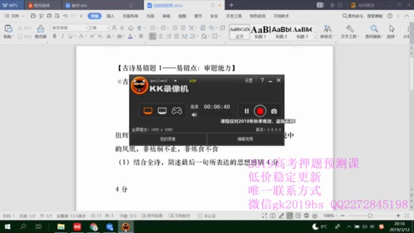Viewport: 414px width, 233px height.
Task: Open My Recordings in KK recorder
Action: point(168,139)
